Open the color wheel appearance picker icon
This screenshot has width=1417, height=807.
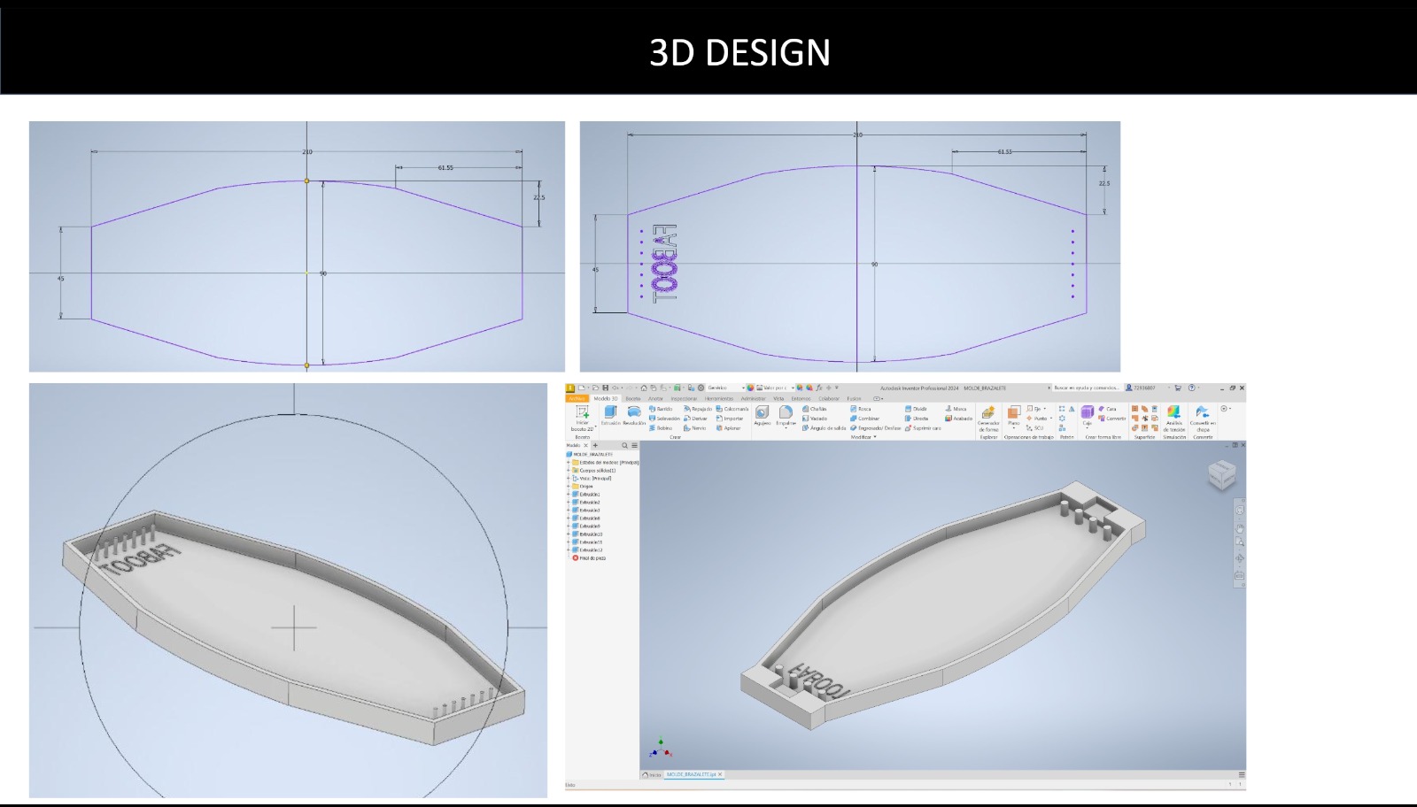[750, 388]
